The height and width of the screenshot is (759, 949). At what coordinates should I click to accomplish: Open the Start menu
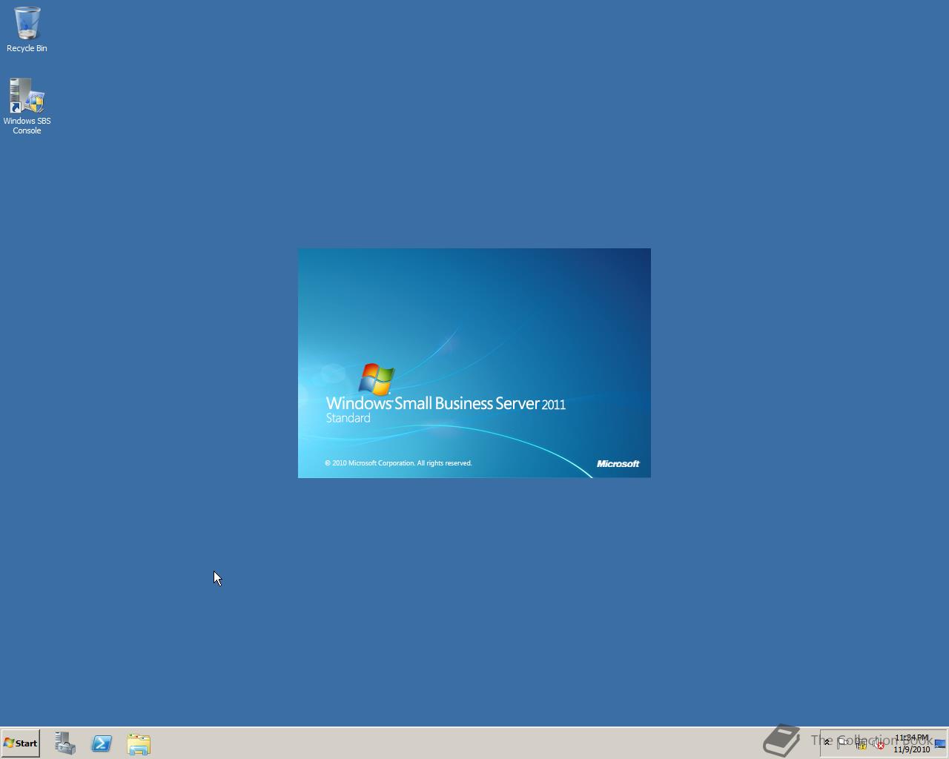coord(21,743)
